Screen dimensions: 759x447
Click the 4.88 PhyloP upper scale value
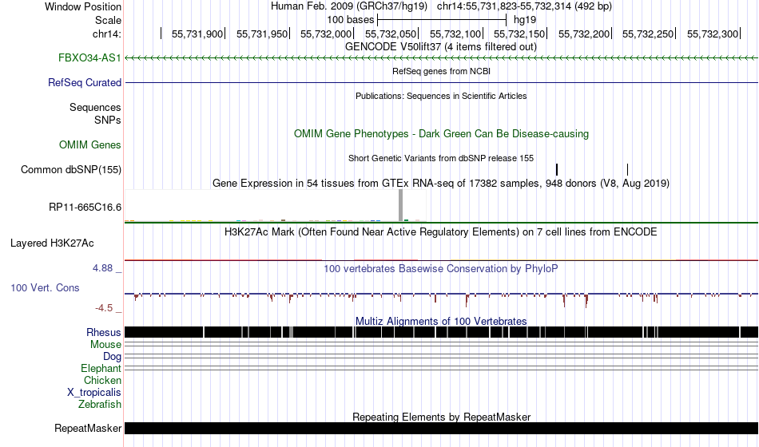(x=102, y=268)
